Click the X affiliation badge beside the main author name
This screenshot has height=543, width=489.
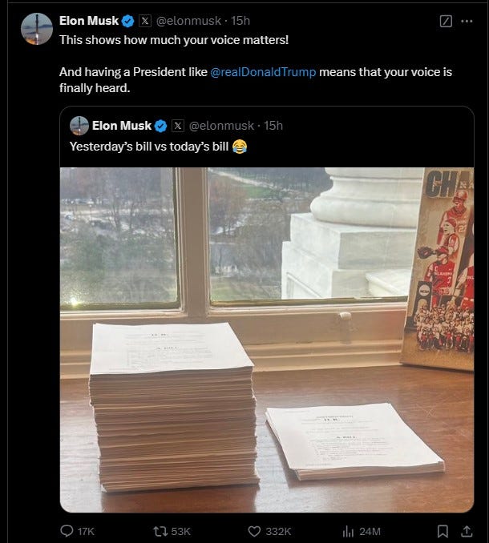point(145,21)
